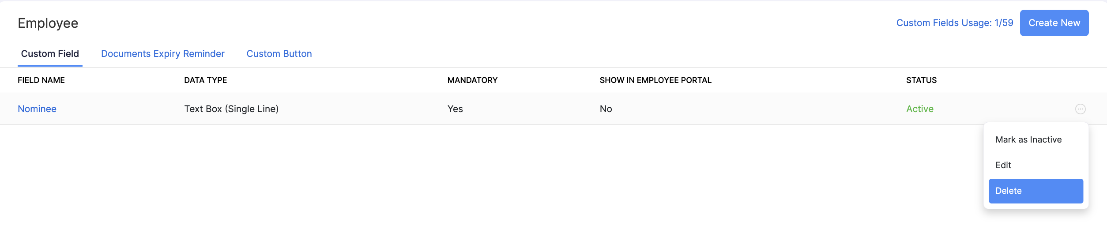Click the Employee page heading

click(48, 23)
